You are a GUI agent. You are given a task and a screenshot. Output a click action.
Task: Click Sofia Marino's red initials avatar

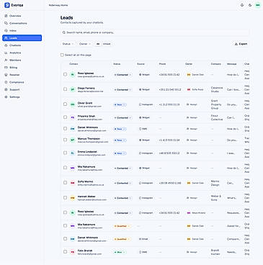(x=72, y=183)
